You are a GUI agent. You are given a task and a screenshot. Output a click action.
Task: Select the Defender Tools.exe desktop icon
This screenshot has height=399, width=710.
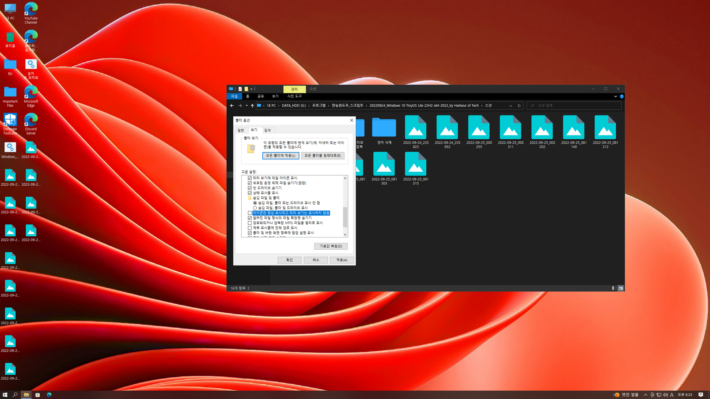(10, 124)
